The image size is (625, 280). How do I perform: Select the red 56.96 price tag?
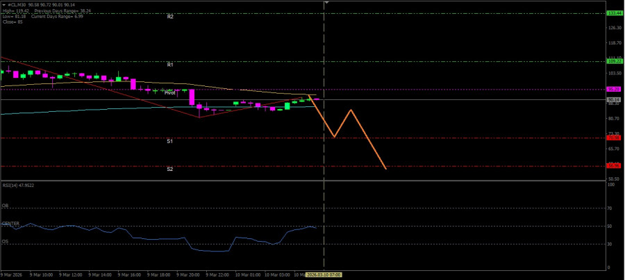[x=614, y=165]
